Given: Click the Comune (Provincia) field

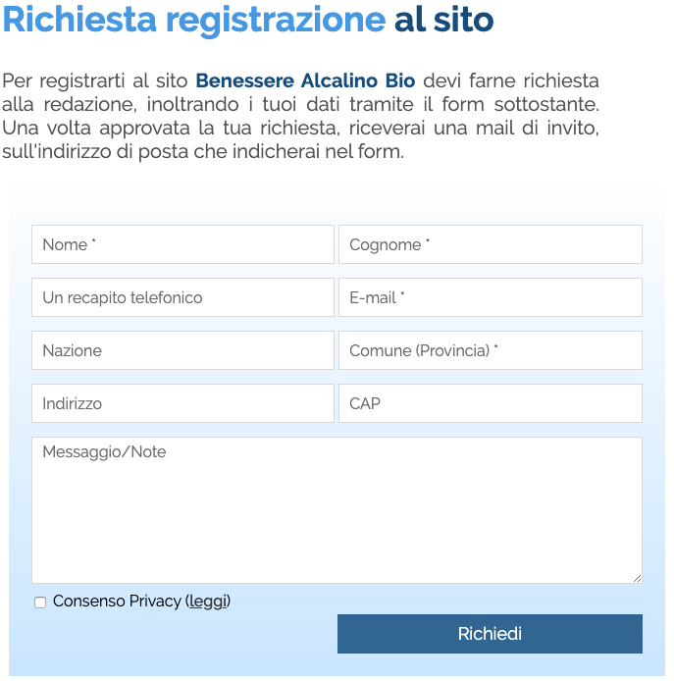Looking at the screenshot, I should [490, 350].
